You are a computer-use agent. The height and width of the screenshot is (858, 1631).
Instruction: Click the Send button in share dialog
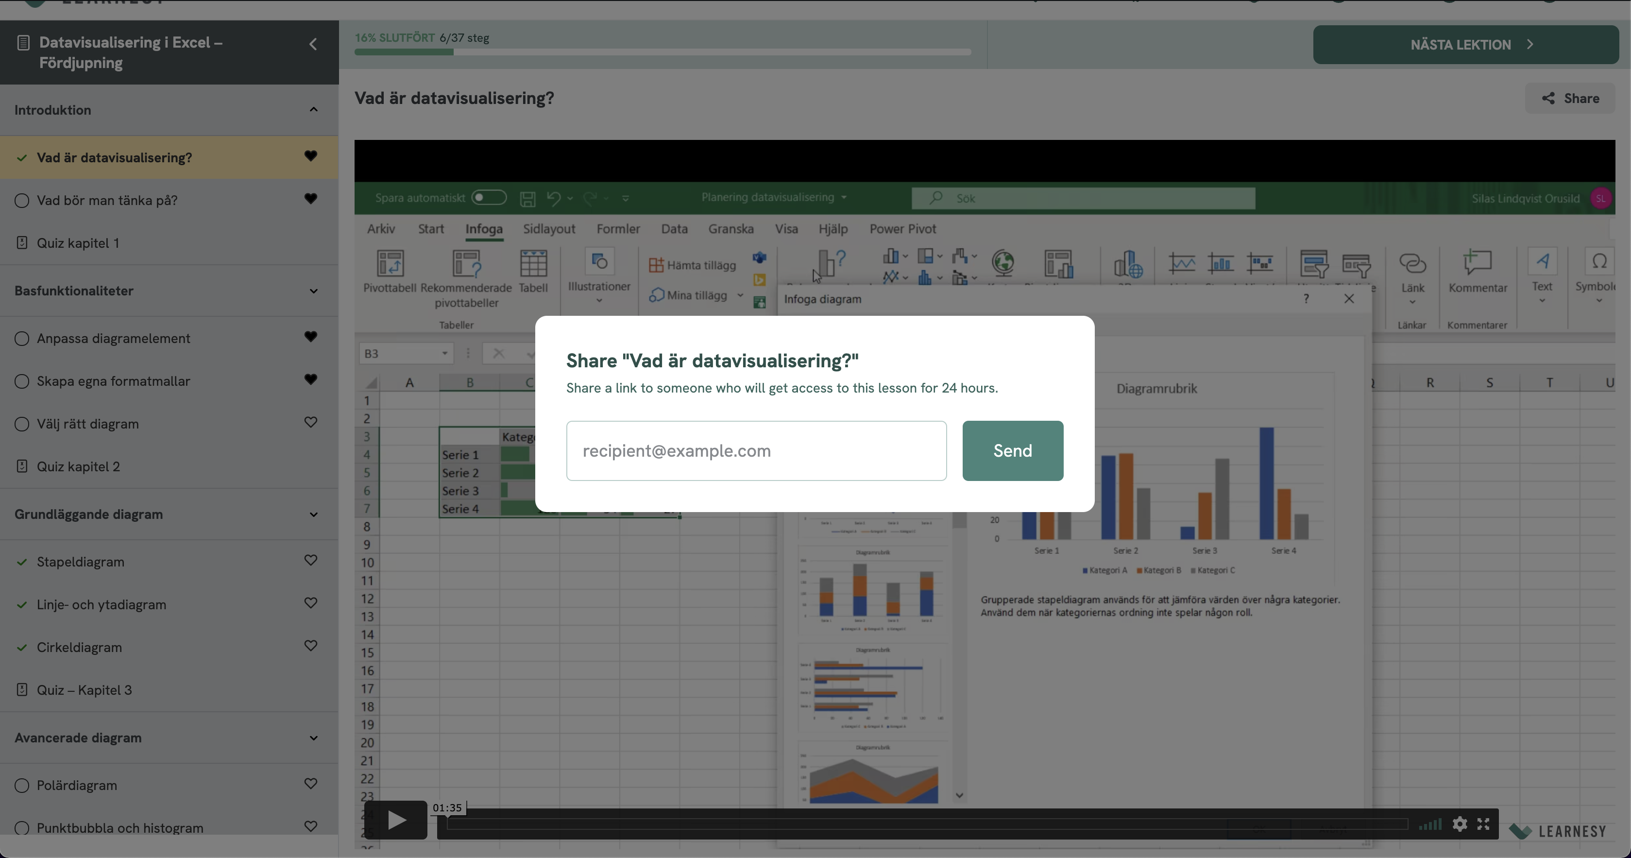[x=1012, y=450]
